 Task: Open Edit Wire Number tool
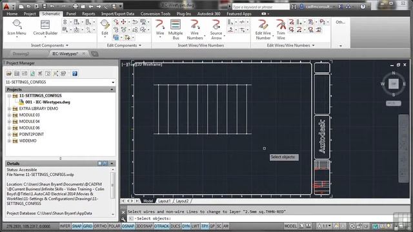(263, 30)
